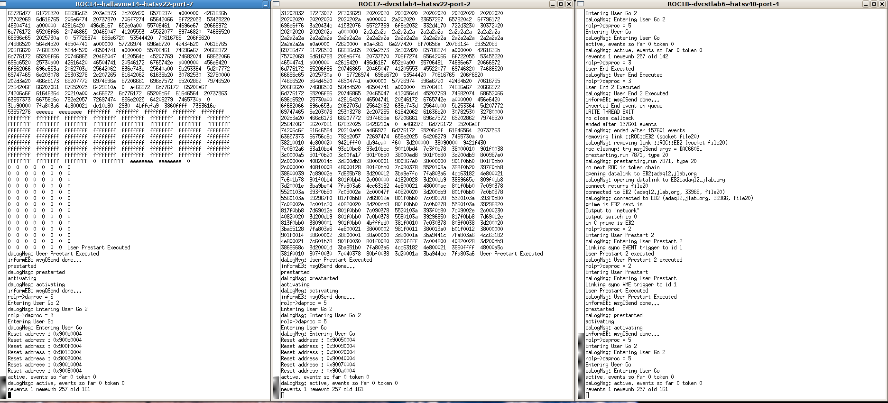Click 'Inserted End event on queue' in ROC18
The image size is (888, 403).
tap(624, 106)
